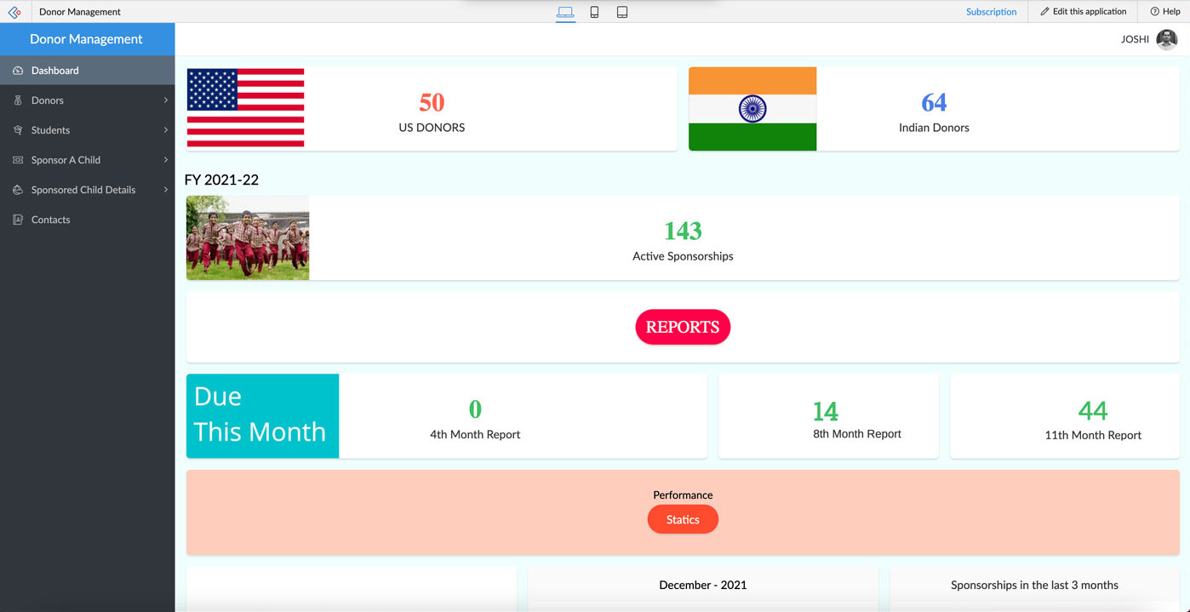
Task: Select the Students graduation cap icon
Action: [17, 129]
